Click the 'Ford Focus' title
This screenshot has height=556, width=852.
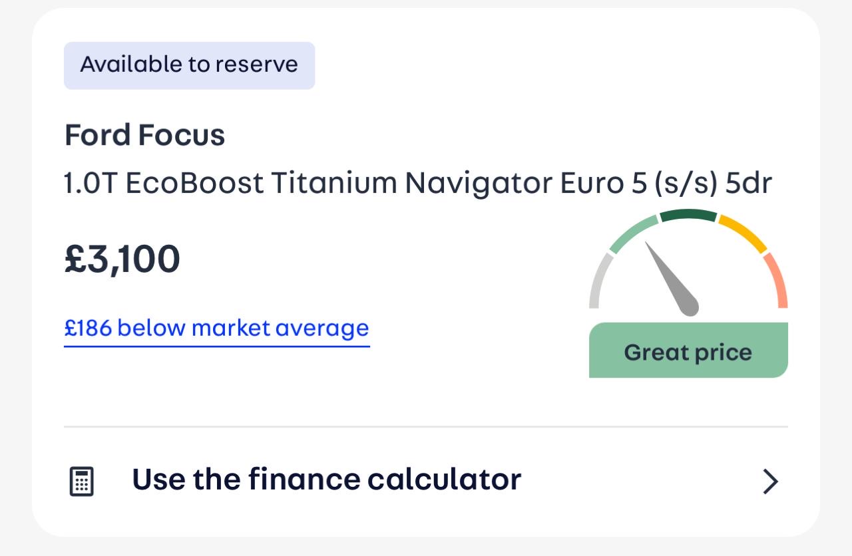point(144,136)
